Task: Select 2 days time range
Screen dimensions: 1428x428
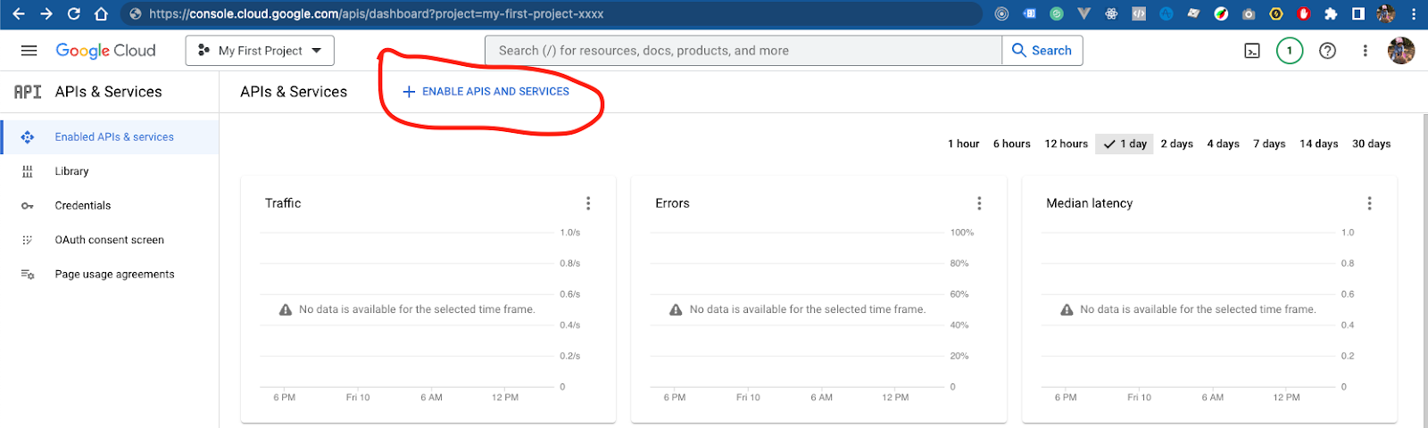Action: [x=1176, y=144]
